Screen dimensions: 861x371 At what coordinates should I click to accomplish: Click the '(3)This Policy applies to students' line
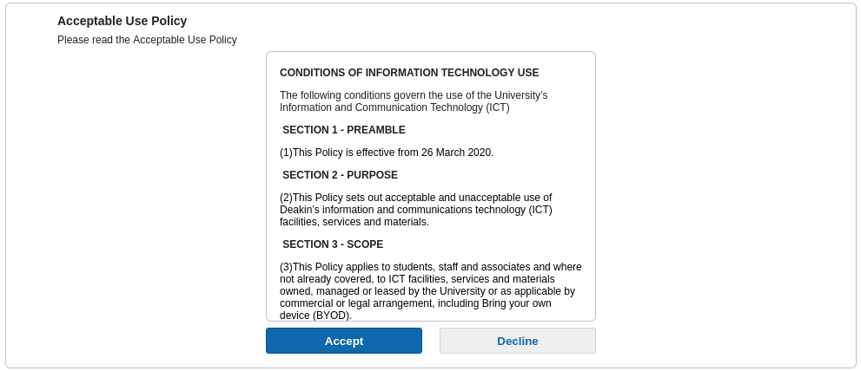430,267
